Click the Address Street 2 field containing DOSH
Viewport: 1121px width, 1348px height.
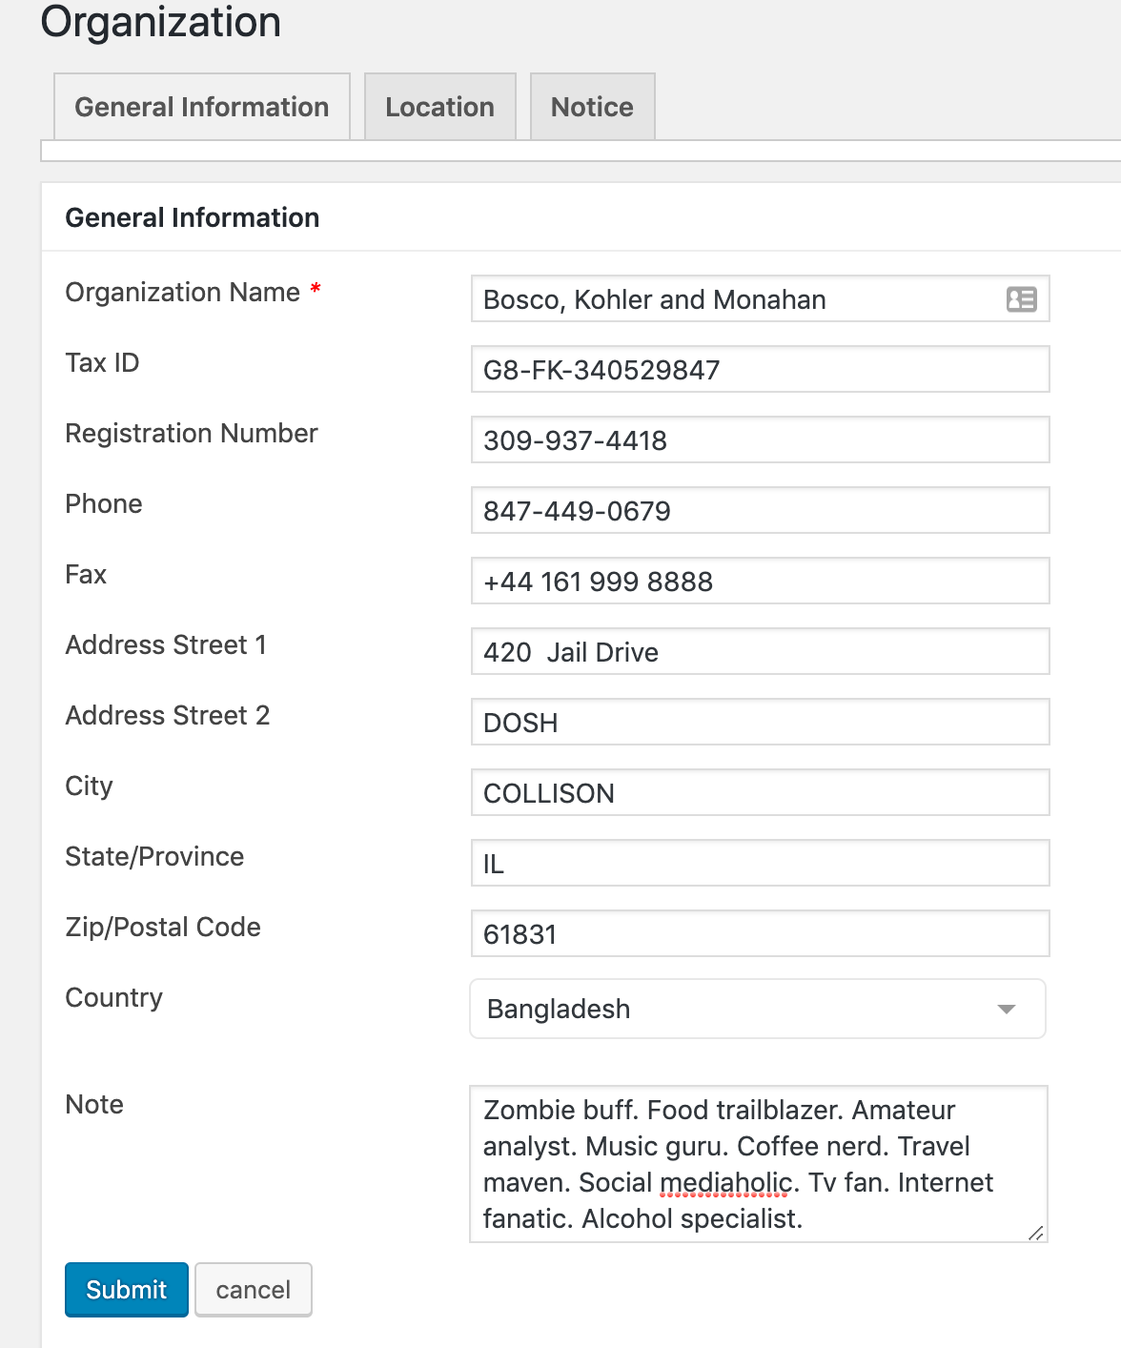[760, 723]
